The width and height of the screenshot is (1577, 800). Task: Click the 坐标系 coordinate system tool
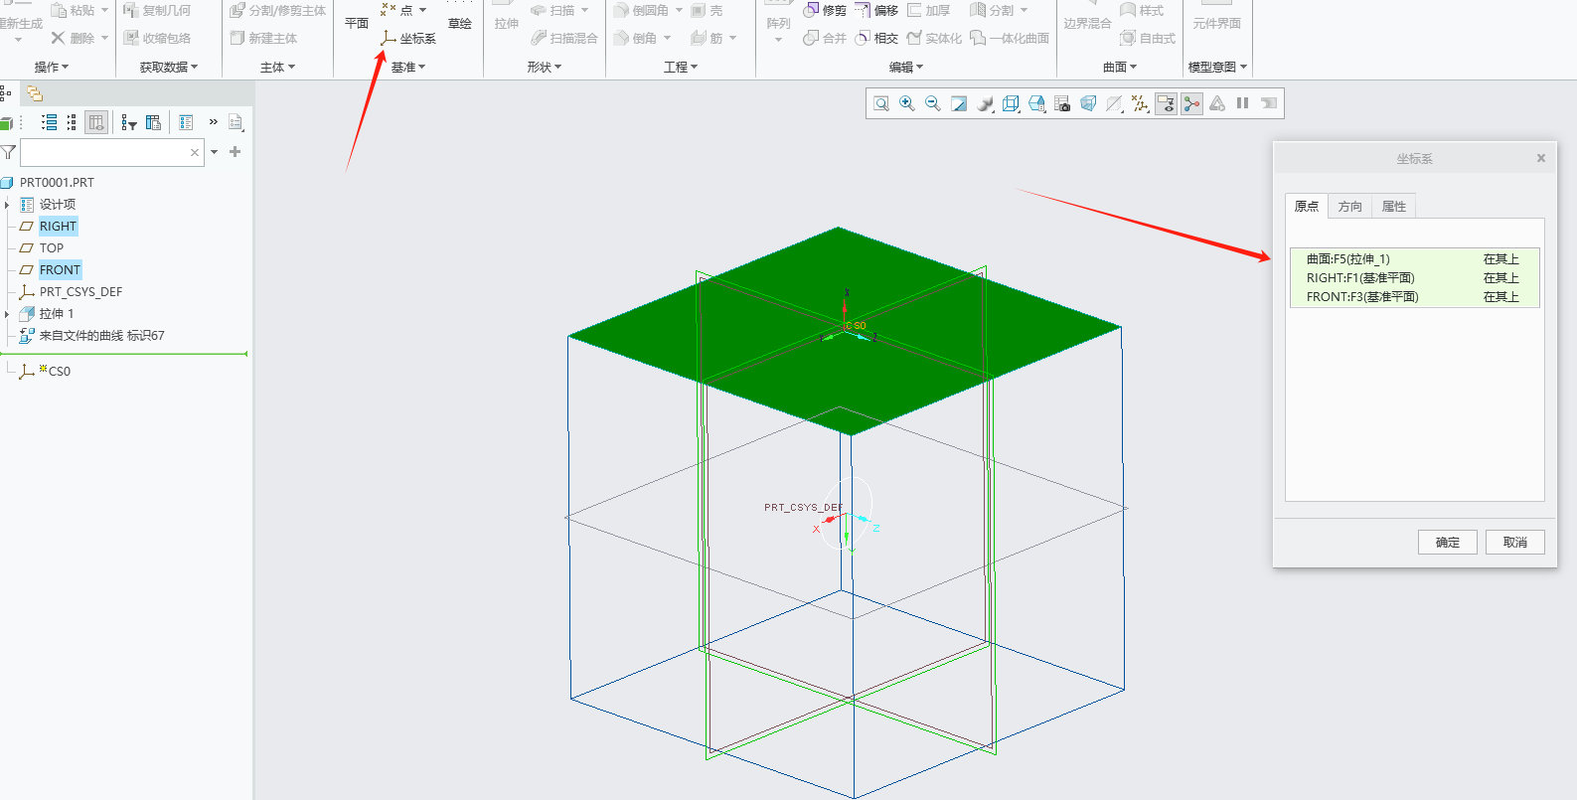(x=408, y=38)
